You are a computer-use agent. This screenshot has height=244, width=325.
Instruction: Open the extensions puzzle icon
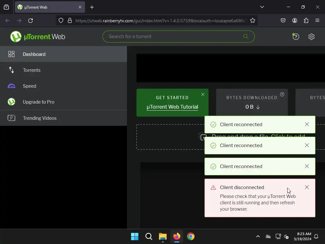pyautogui.click(x=306, y=20)
